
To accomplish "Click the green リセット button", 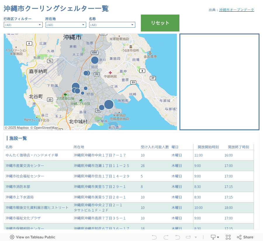I will [x=160, y=23].
